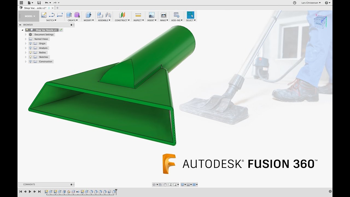Open the Help question mark menu

tap(327, 3)
